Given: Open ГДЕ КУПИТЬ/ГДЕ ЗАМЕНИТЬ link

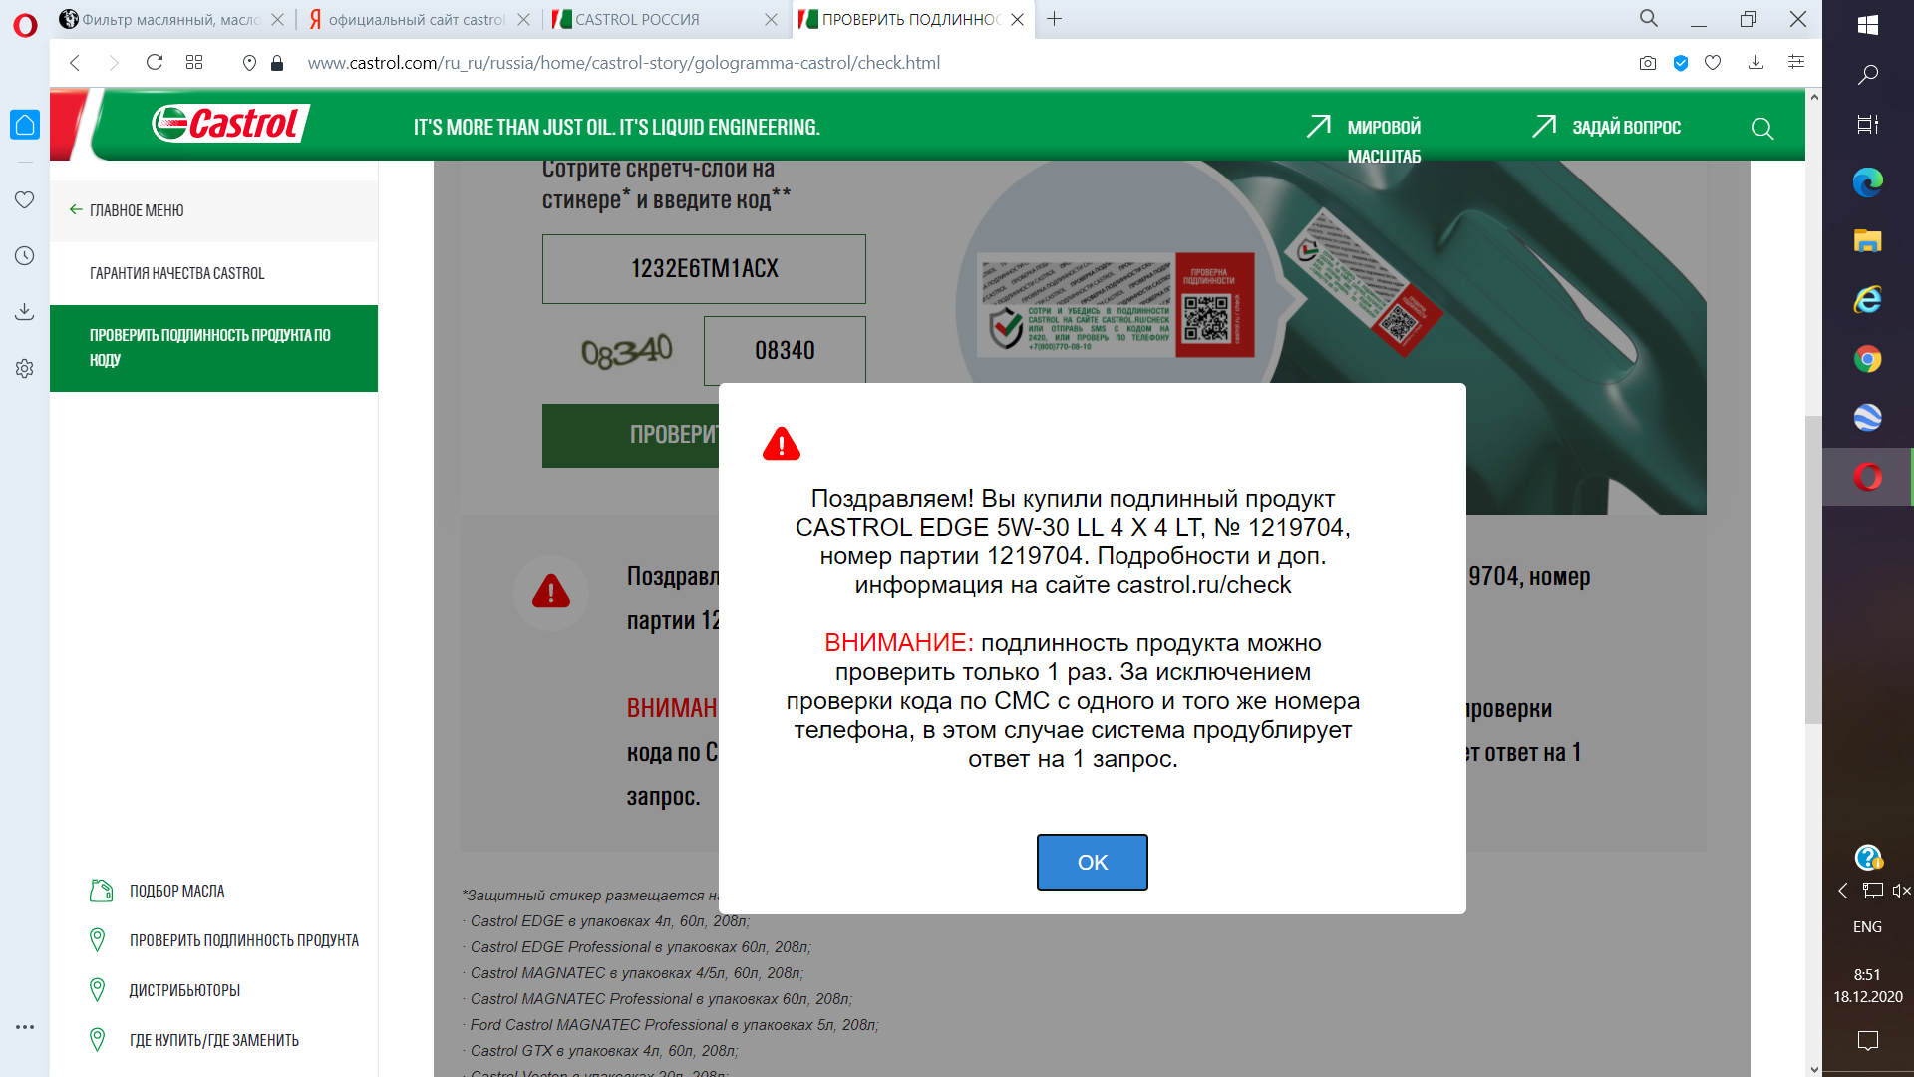Looking at the screenshot, I should tap(195, 1040).
